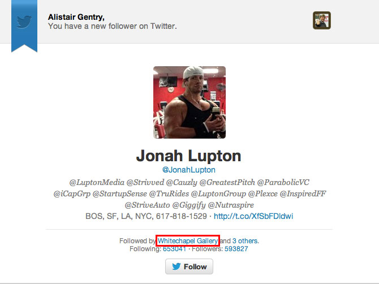Open the Whitechapel Gallery link
Viewport: 379px width, 284px height.
188,241
